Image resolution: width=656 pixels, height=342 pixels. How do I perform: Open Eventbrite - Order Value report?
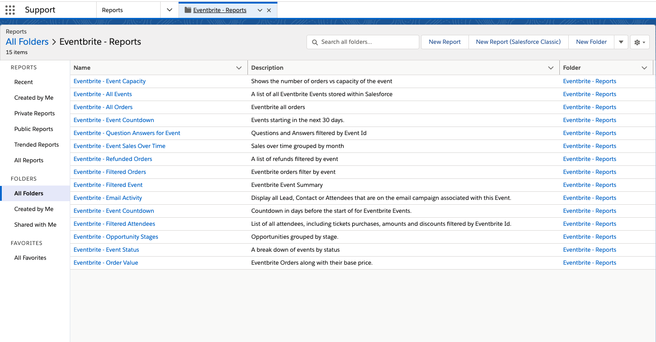point(106,263)
